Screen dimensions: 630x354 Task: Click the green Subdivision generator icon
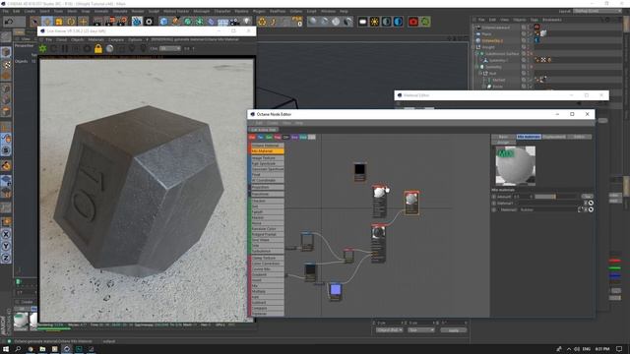(x=188, y=22)
